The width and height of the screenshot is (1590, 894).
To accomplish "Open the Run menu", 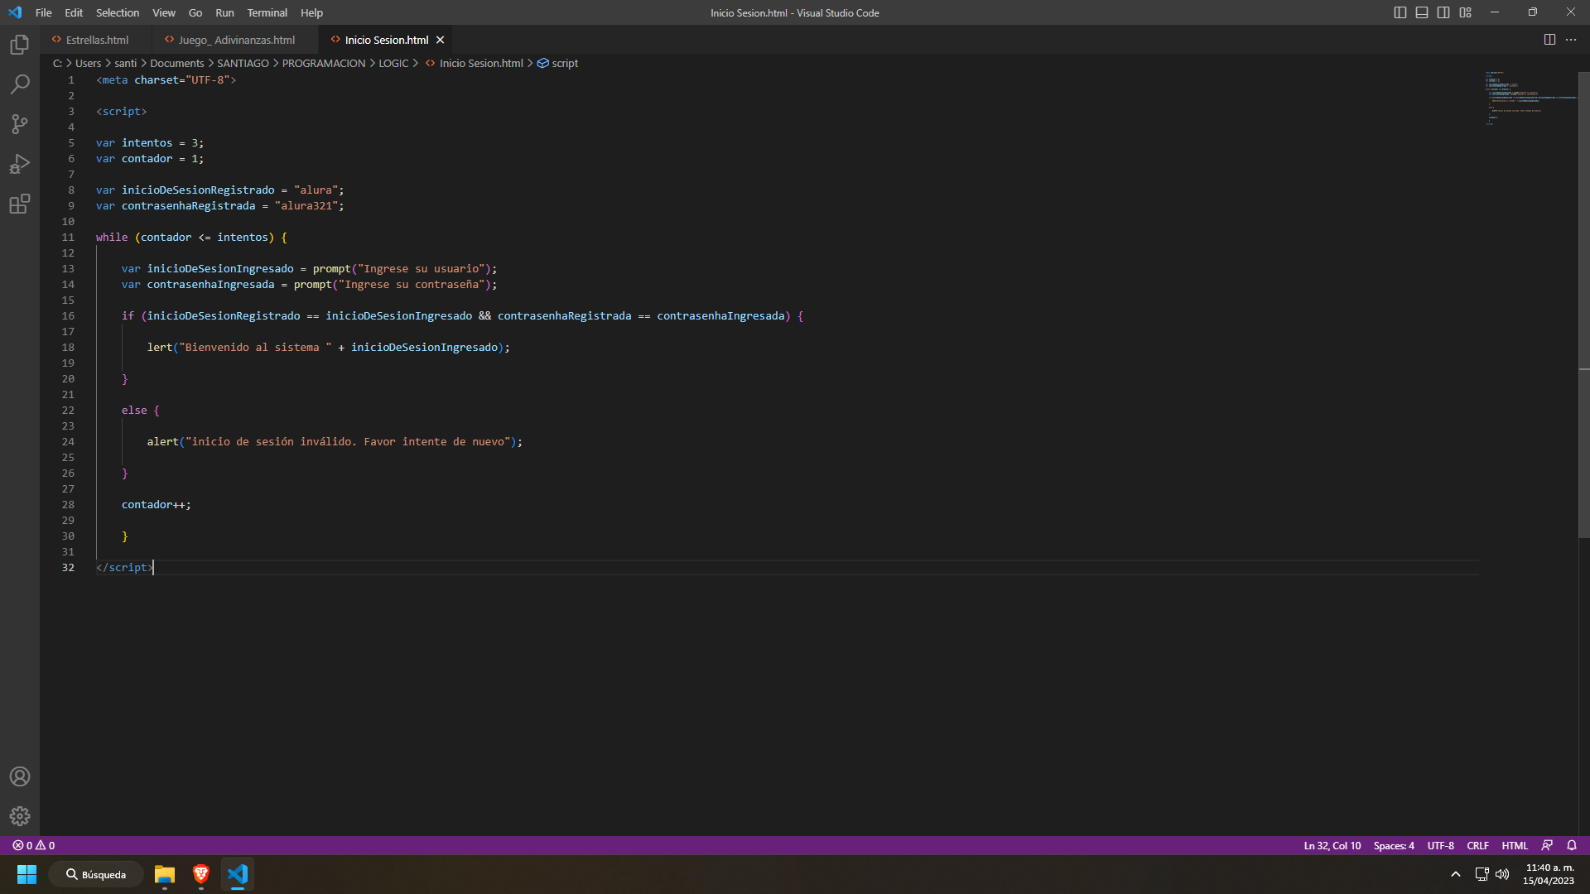I will click(x=224, y=12).
